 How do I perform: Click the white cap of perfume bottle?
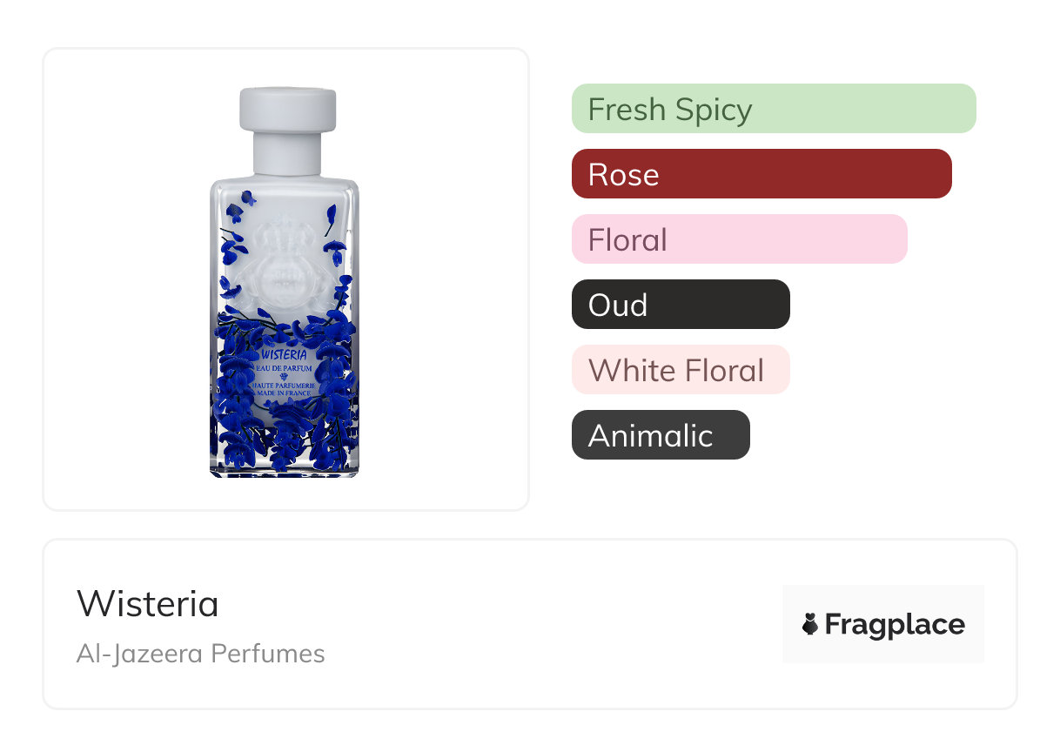pos(287,109)
